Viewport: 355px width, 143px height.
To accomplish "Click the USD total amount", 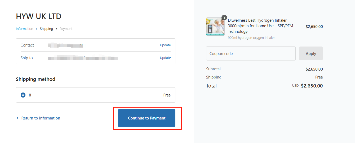I will tap(312, 86).
